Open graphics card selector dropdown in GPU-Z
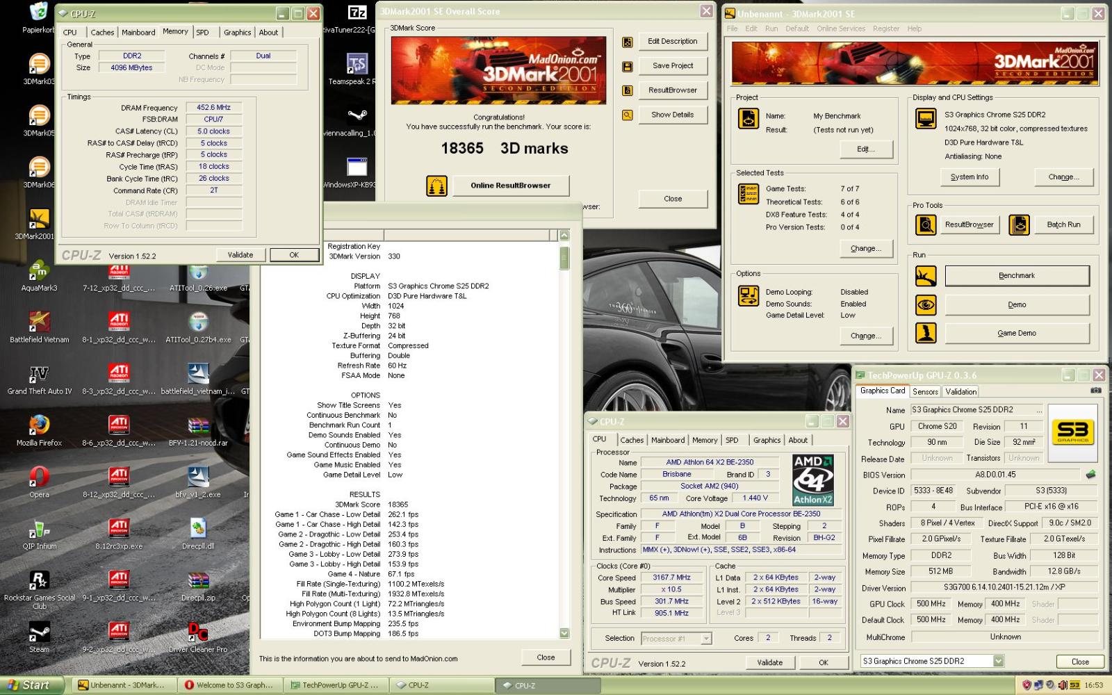 point(998,661)
